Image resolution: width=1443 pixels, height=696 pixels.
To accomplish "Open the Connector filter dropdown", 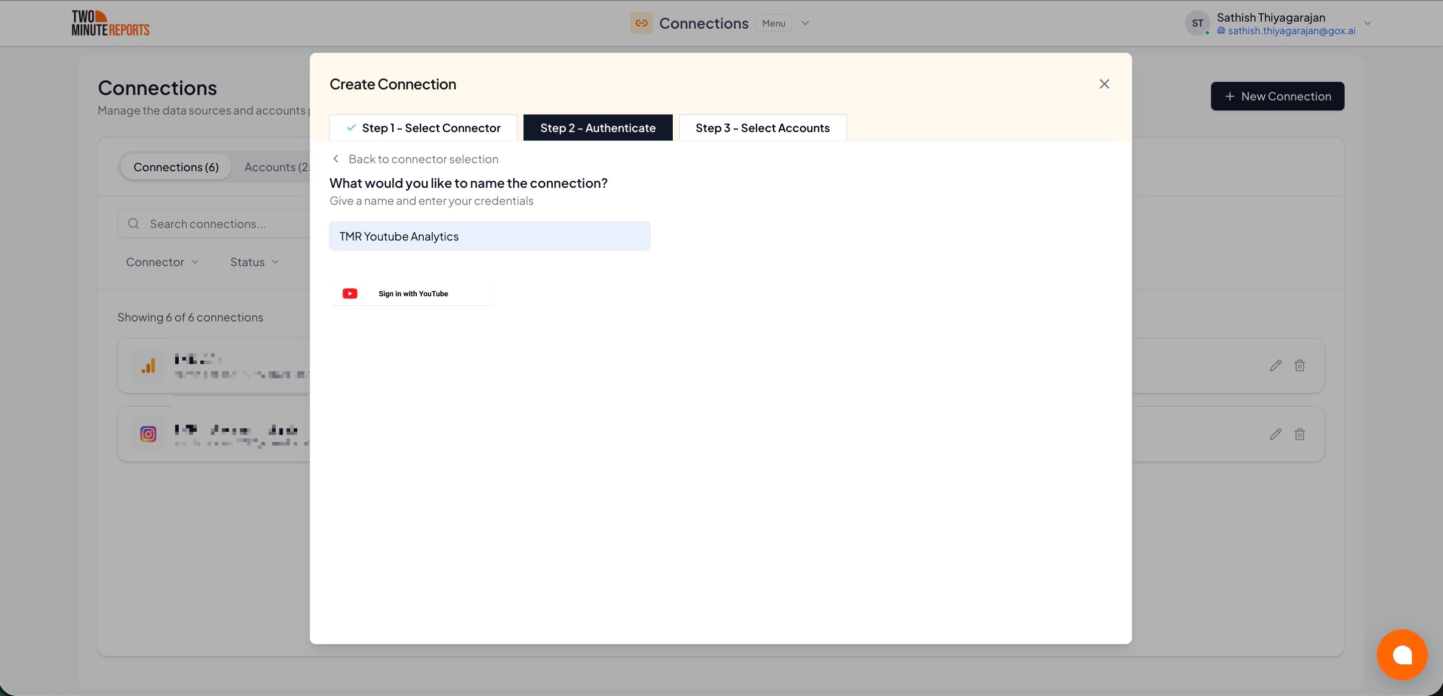I will click(x=162, y=262).
